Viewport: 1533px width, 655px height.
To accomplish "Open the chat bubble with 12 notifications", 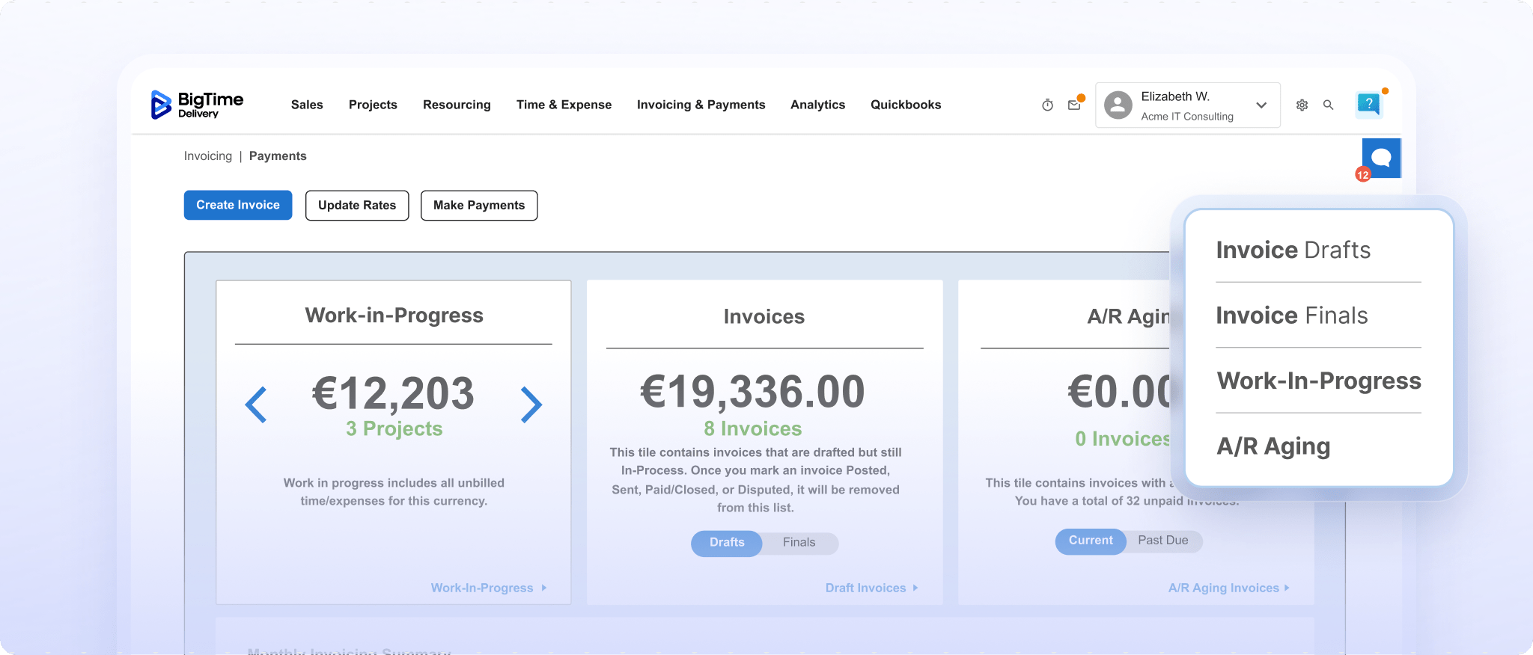I will pos(1380,158).
